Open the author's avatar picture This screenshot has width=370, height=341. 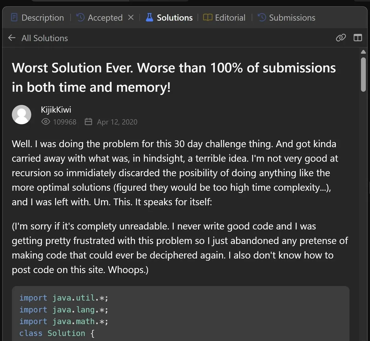pyautogui.click(x=22, y=115)
